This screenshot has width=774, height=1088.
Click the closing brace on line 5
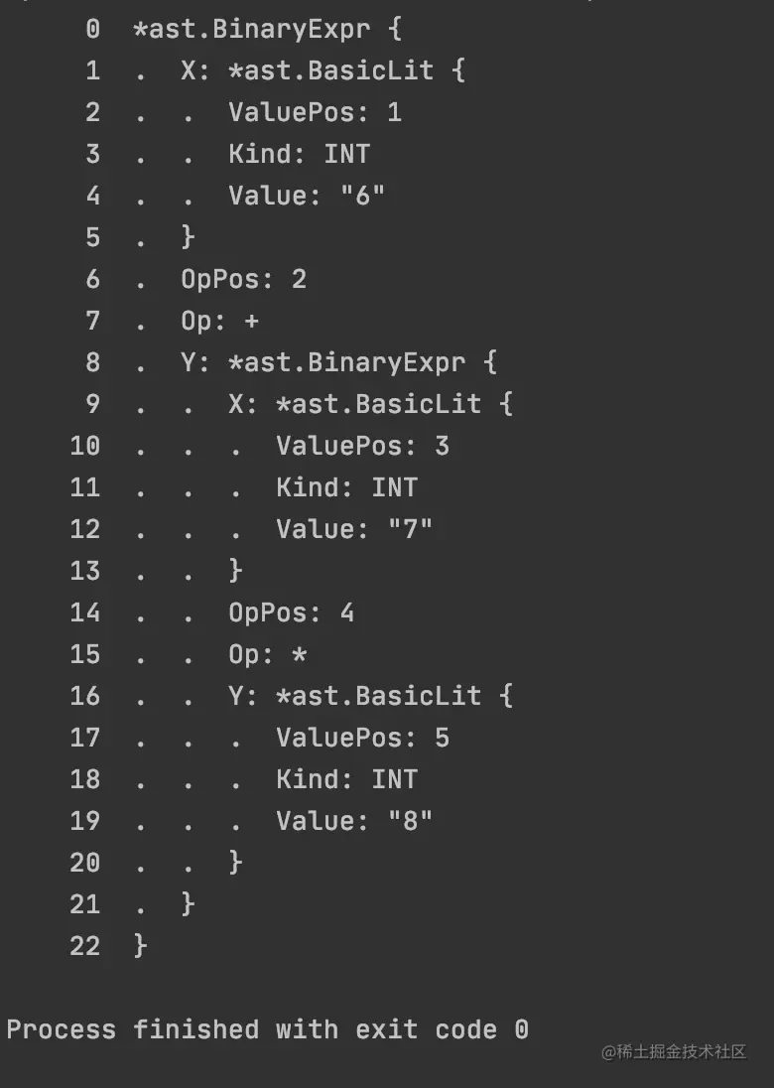pos(188,237)
